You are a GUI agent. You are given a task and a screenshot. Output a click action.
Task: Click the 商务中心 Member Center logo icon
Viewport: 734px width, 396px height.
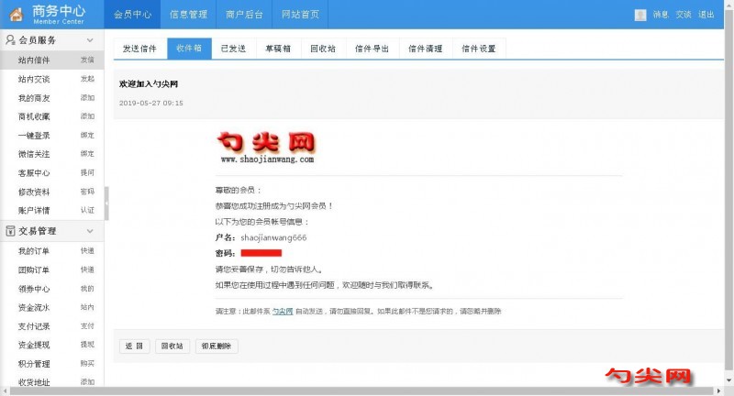point(16,15)
